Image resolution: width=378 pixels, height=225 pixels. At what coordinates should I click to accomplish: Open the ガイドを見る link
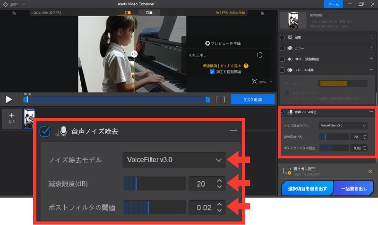[x=231, y=66]
